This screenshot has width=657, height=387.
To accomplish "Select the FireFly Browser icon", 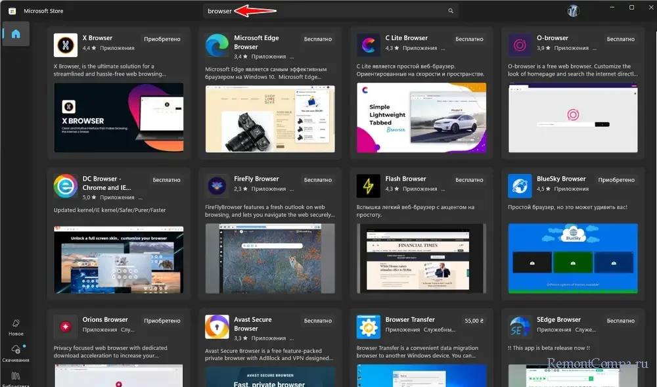I will click(x=217, y=186).
